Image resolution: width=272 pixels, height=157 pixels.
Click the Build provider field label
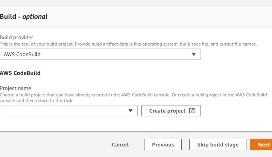tap(17, 38)
